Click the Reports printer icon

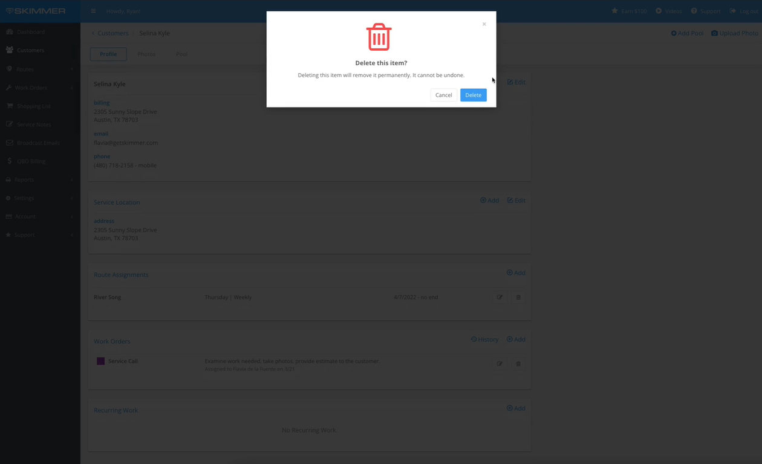(8, 180)
